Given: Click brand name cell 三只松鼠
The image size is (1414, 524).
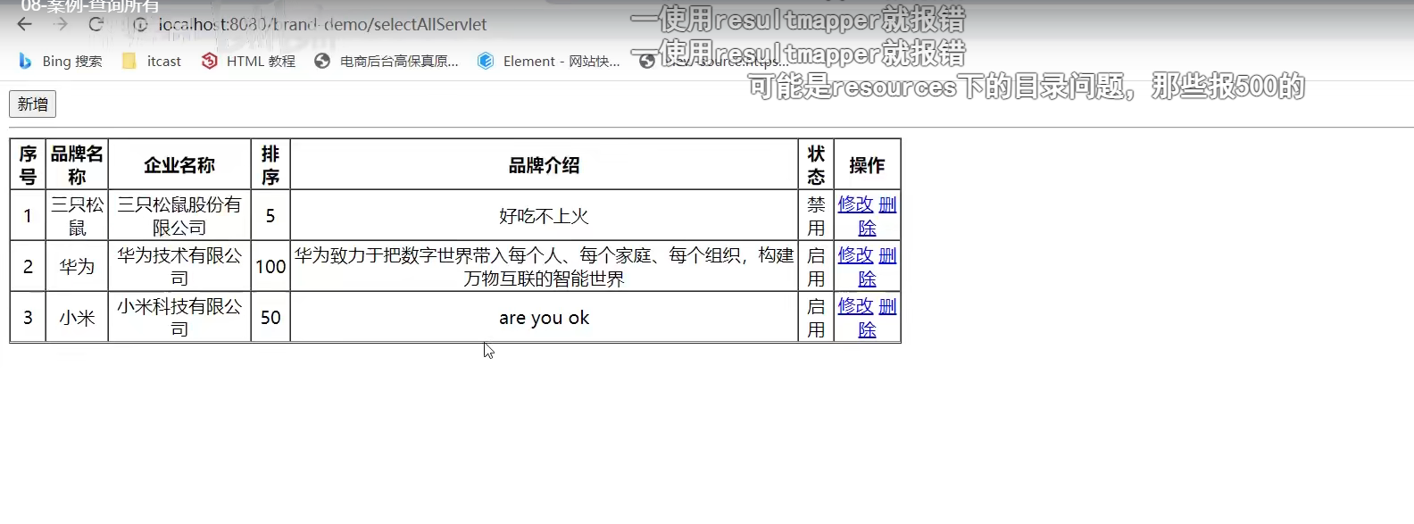Looking at the screenshot, I should [77, 216].
